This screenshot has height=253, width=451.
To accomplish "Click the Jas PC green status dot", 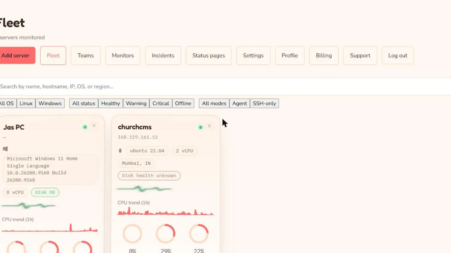I will (85, 127).
